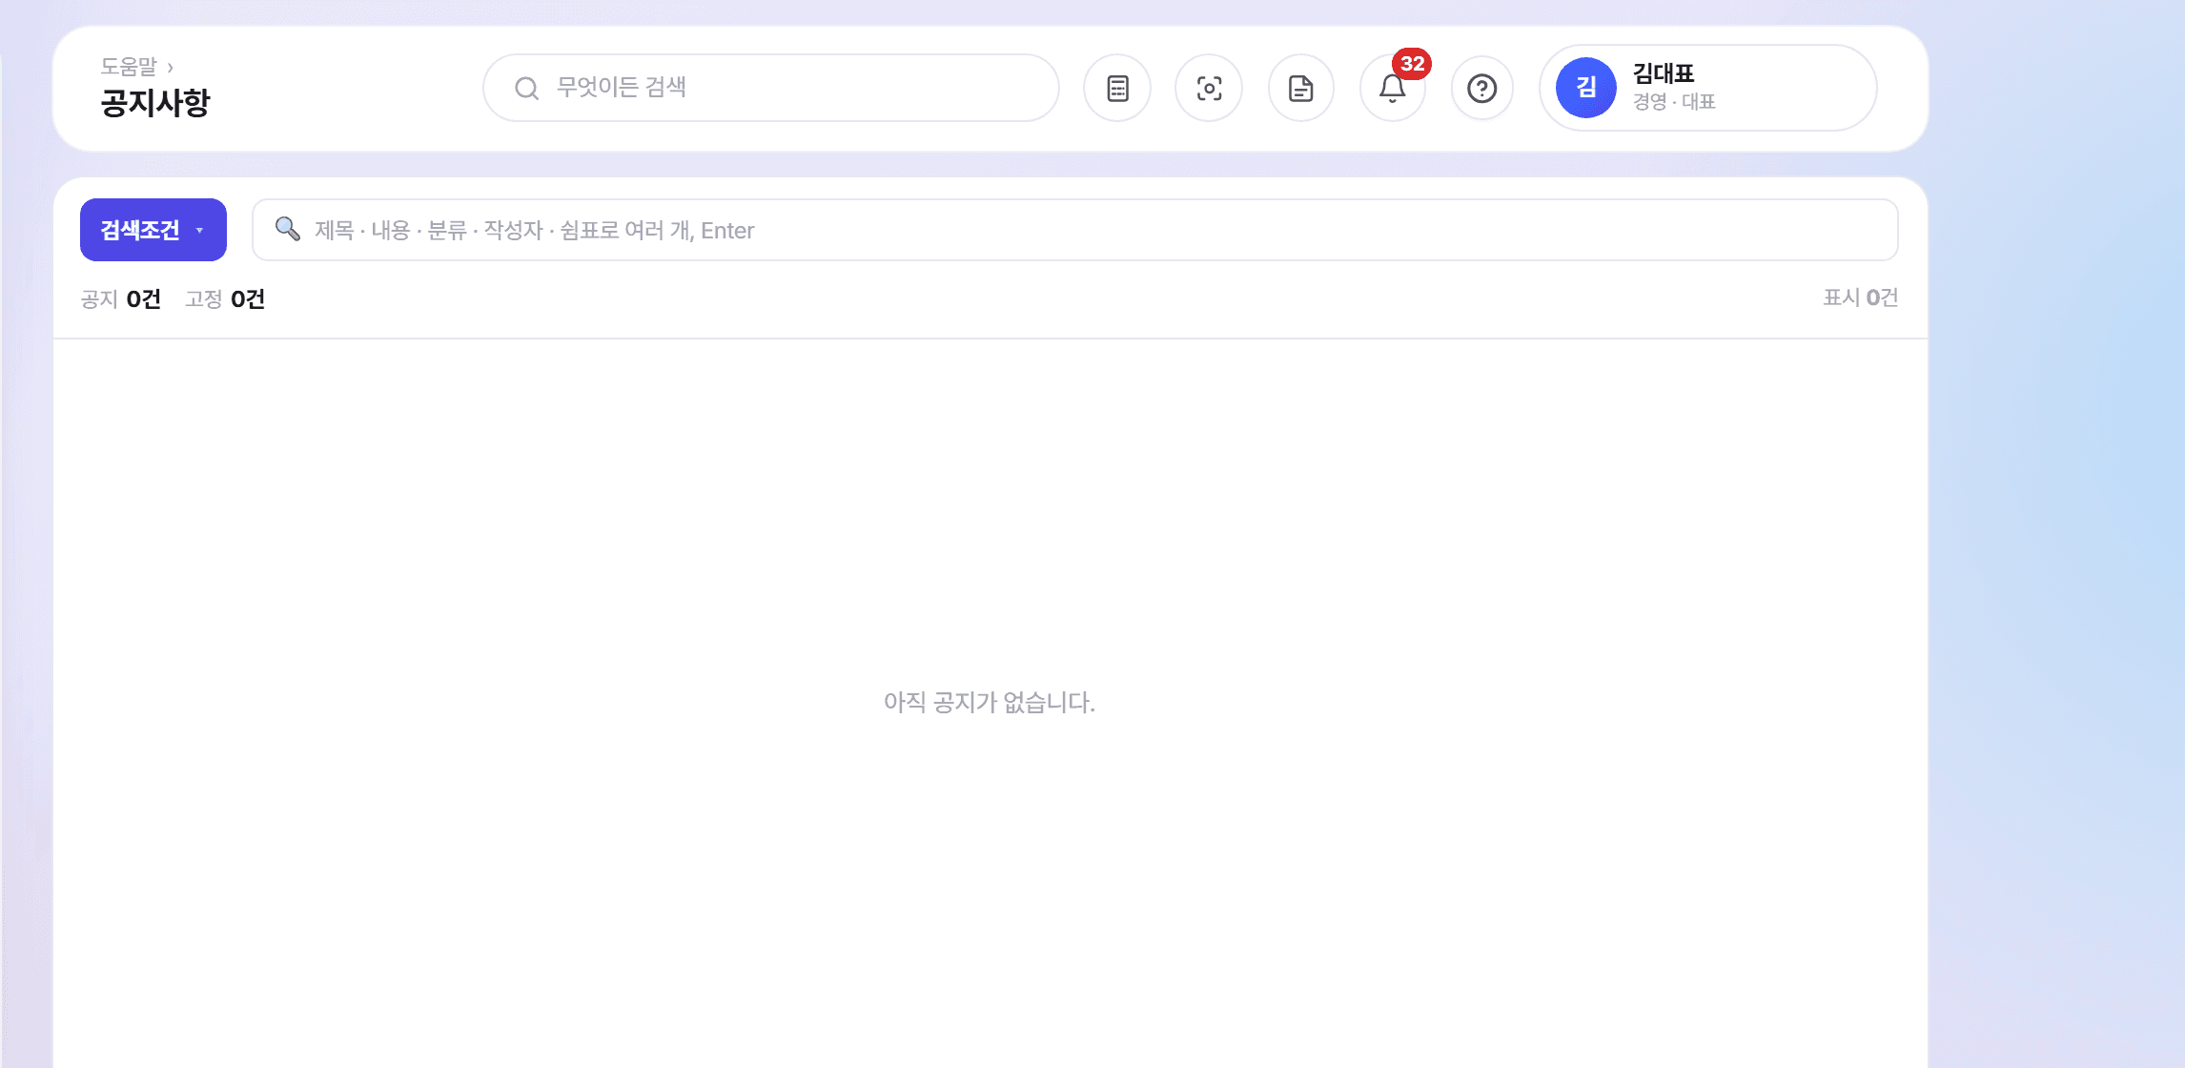Click the 아직 공지가 없습니다 message
Screen dimensions: 2185x1068
990,703
